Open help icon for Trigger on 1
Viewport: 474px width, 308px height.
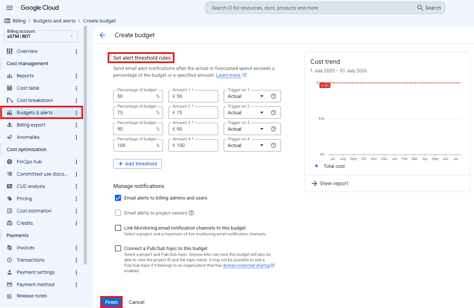coord(273,96)
